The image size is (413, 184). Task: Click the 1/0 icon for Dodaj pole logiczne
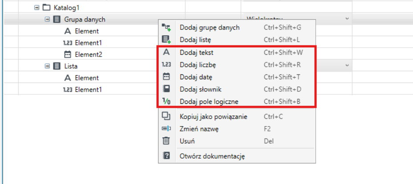click(166, 101)
